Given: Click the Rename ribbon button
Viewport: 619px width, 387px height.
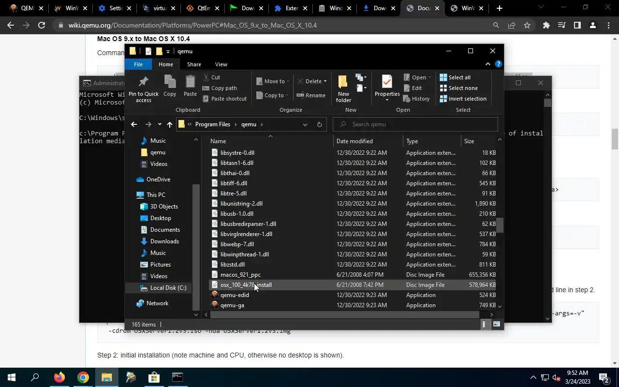Looking at the screenshot, I should point(311,95).
